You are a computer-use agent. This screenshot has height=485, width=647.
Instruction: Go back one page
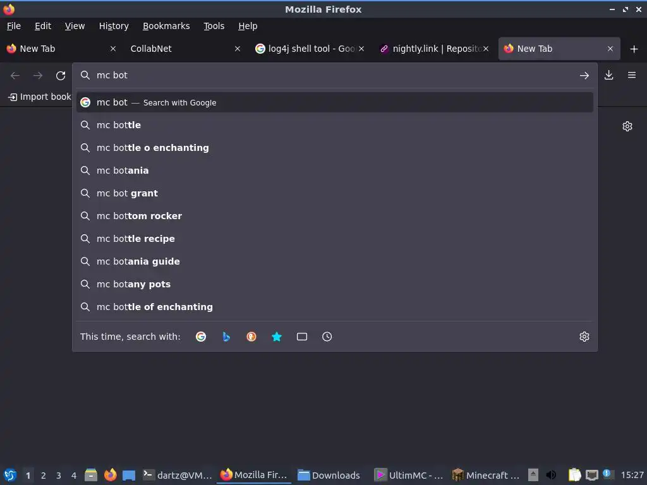click(15, 76)
